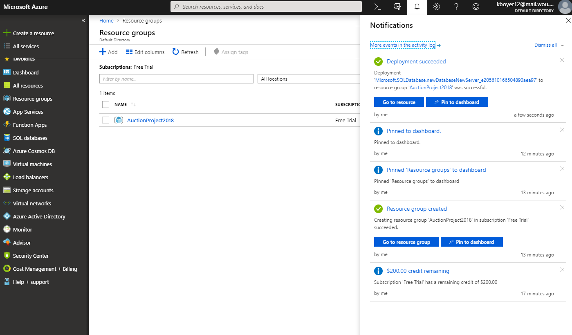Image resolution: width=572 pixels, height=335 pixels.
Task: Open $200.00 credit remaining title
Action: [x=418, y=271]
